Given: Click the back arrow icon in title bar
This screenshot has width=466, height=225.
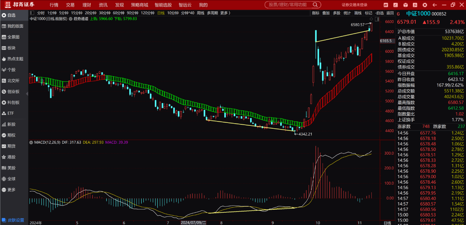Looking at the screenshot, I should tap(434, 5).
